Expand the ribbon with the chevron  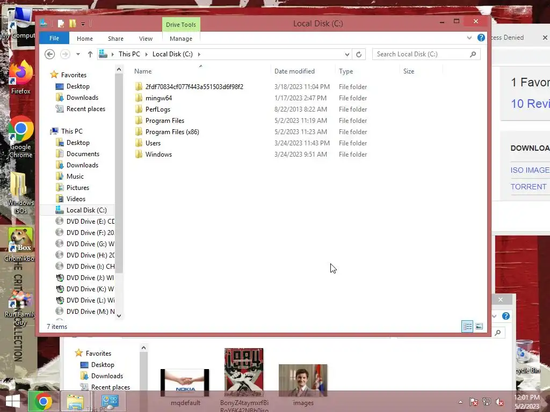pyautogui.click(x=469, y=38)
